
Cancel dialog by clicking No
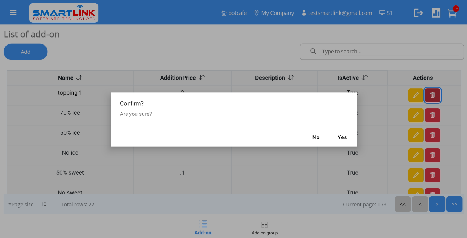pos(316,137)
